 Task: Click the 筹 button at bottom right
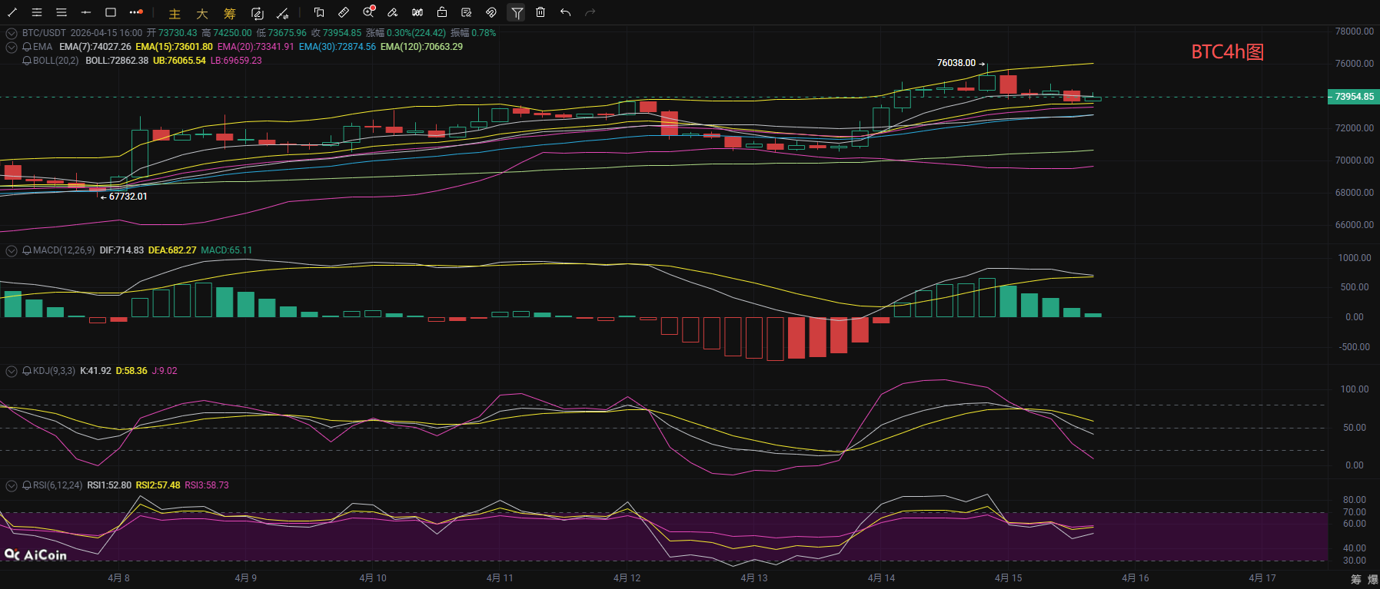pyautogui.click(x=1355, y=579)
